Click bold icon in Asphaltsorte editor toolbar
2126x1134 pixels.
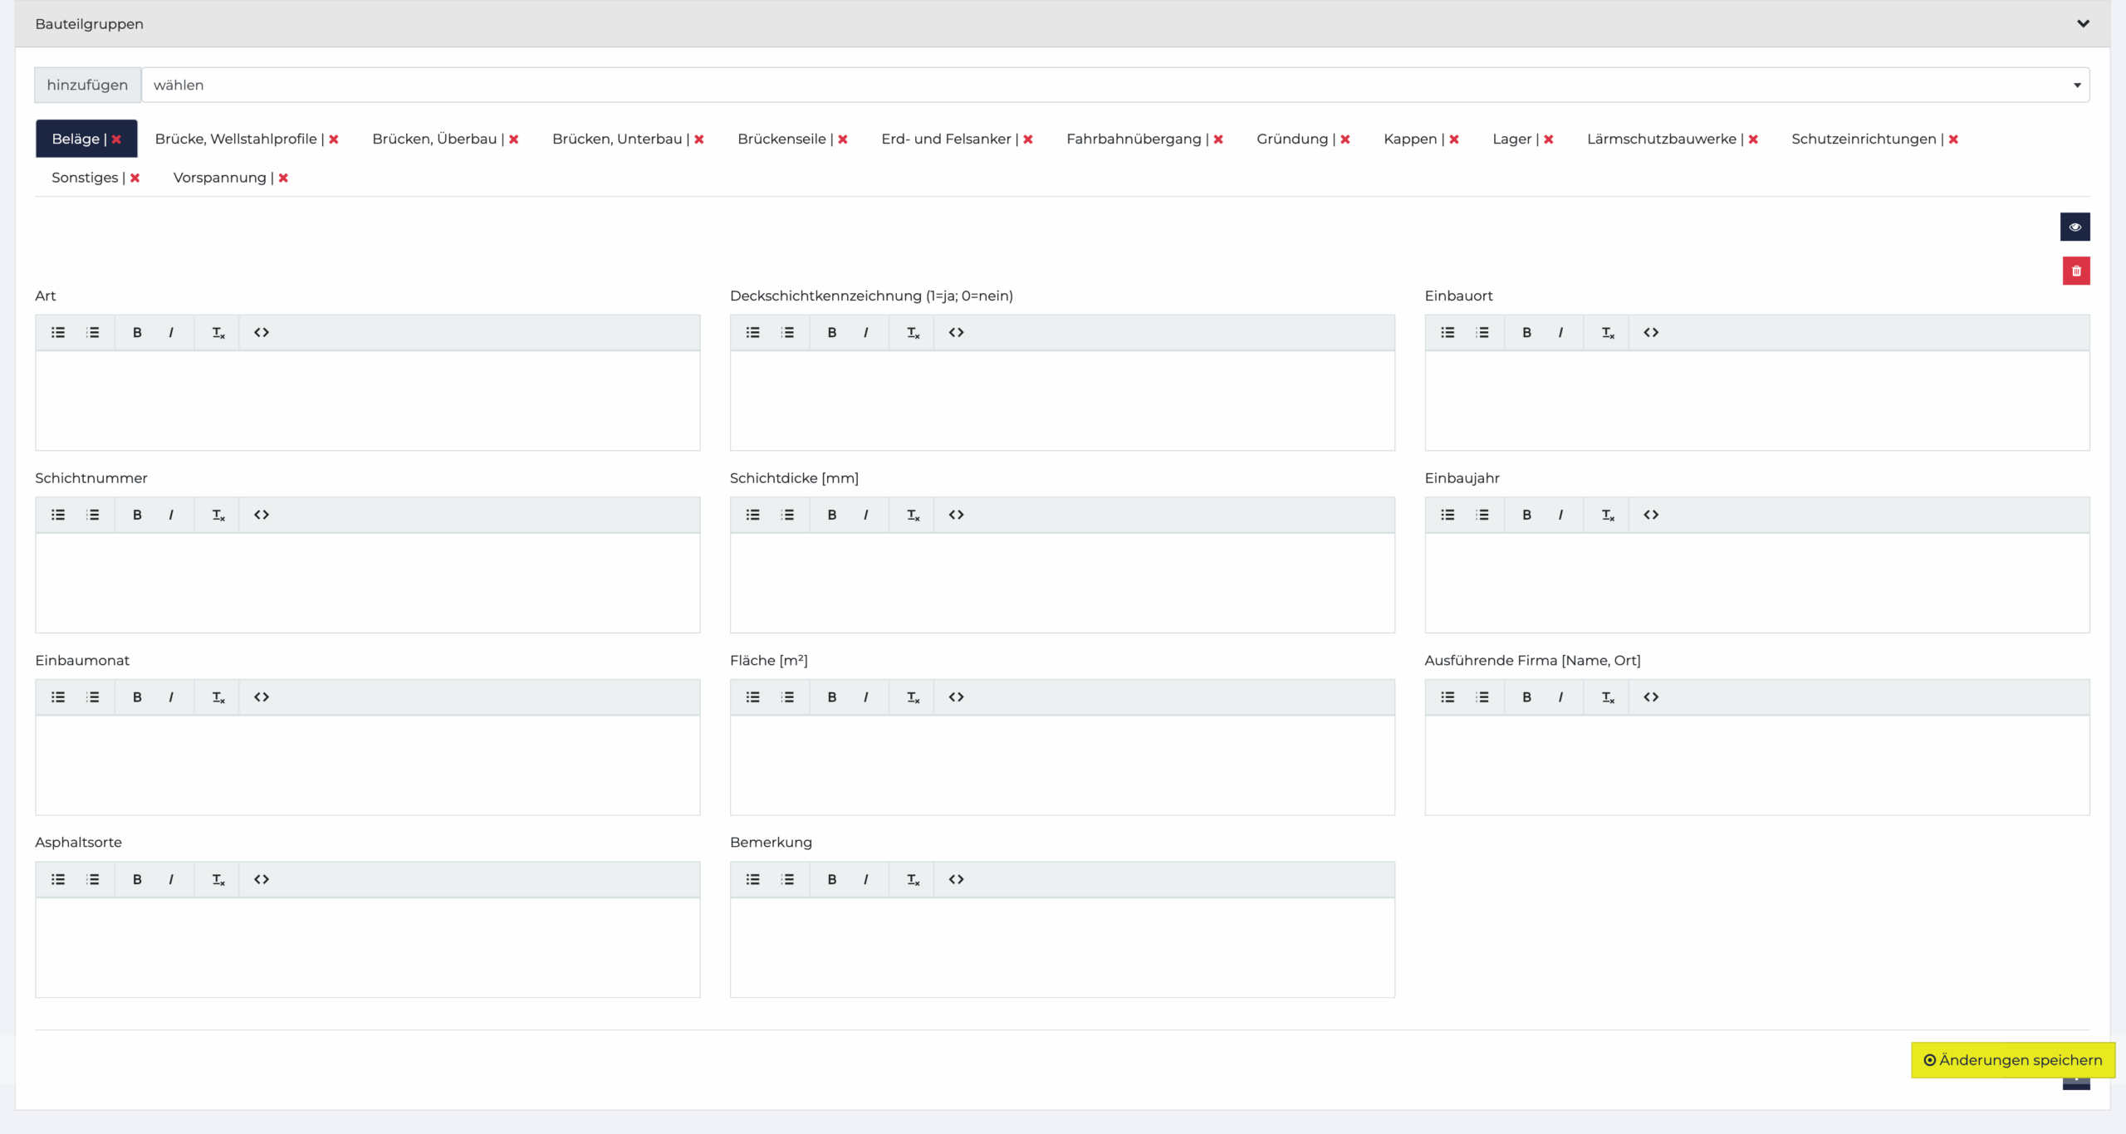click(137, 879)
